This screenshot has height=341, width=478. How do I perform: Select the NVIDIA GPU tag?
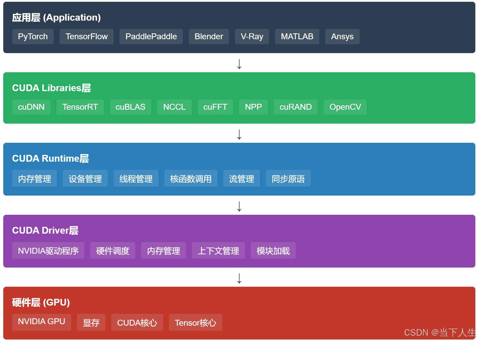(42, 322)
